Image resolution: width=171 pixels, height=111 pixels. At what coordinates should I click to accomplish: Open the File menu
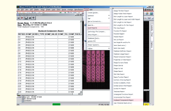(18, 10)
